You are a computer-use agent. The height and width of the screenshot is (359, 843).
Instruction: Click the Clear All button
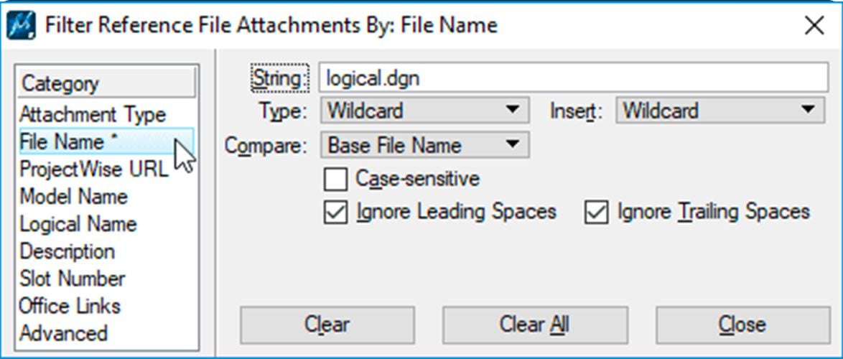point(534,325)
